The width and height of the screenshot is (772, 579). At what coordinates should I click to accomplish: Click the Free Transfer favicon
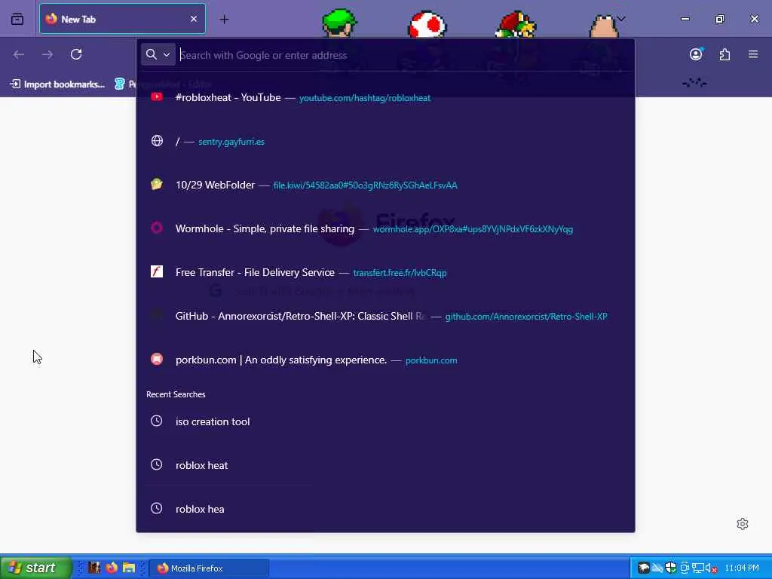coord(157,271)
